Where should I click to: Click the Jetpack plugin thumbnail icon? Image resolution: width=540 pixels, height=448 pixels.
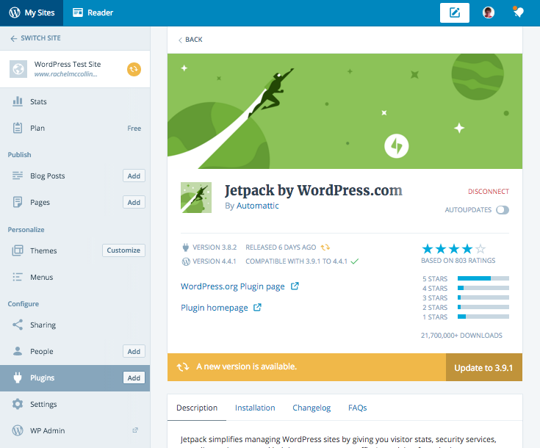[196, 198]
